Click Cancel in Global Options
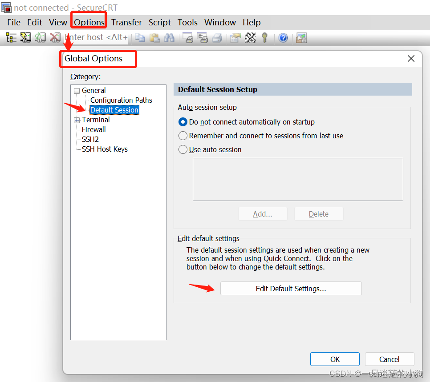Screen dimensions: 430x382 coord(389,359)
